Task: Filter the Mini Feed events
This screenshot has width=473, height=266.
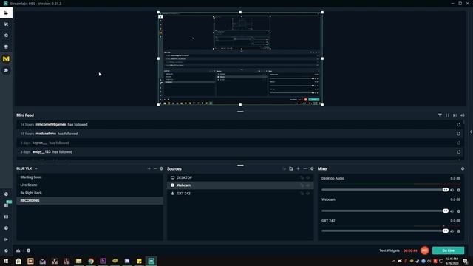Action: [440, 115]
